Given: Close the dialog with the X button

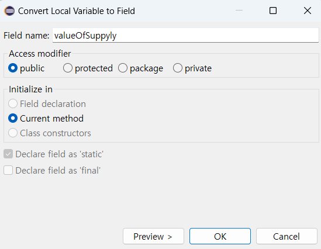Looking at the screenshot, I should coord(308,11).
